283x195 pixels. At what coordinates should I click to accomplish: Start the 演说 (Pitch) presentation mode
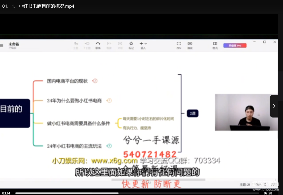[x=190, y=45]
